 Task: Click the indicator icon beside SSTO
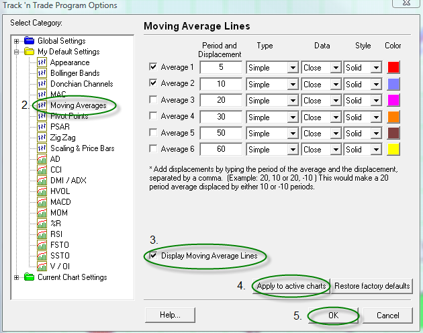(x=42, y=256)
